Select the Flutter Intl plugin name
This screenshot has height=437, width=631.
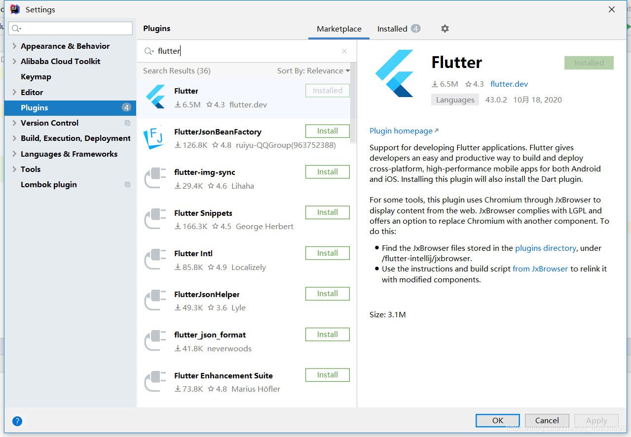[x=193, y=253]
